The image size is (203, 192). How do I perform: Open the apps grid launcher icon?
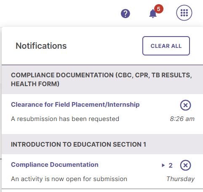(x=184, y=13)
